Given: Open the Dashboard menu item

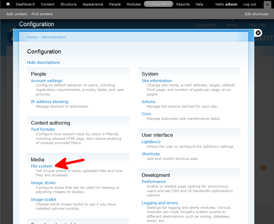Looking at the screenshot, I should click(25, 4).
